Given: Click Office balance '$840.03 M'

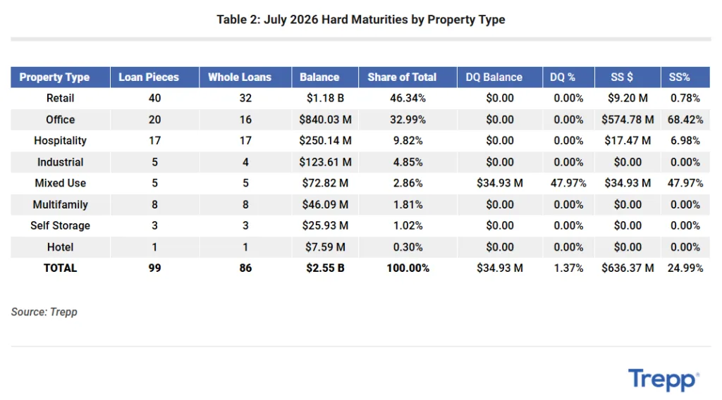Looking at the screenshot, I should (x=325, y=120).
